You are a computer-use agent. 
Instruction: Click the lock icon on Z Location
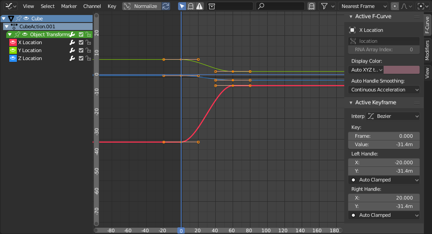[x=88, y=58]
